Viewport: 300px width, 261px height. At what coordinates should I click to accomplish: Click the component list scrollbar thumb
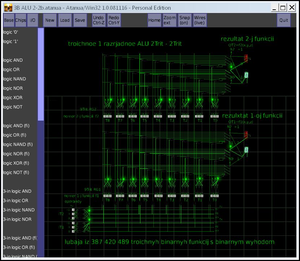tap(41, 74)
